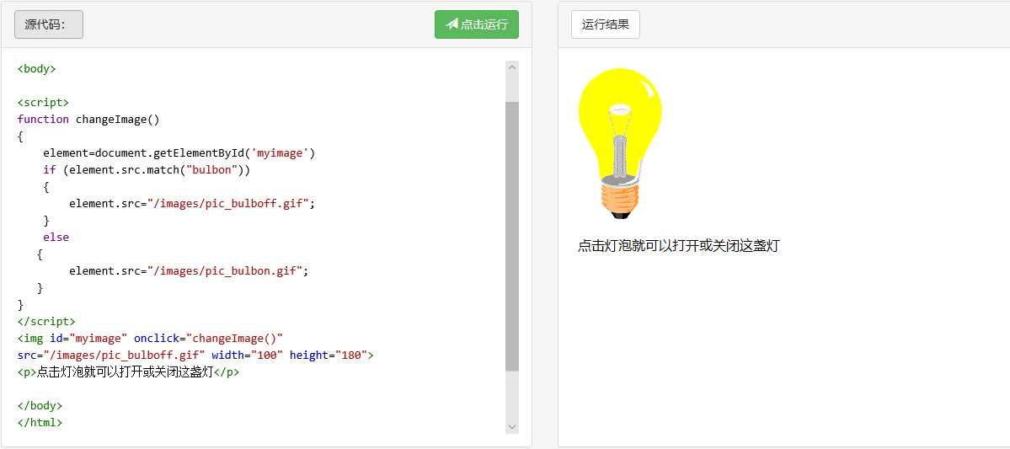This screenshot has height=449, width=1010.
Task: Click the 源代码 source code button
Action: (49, 24)
